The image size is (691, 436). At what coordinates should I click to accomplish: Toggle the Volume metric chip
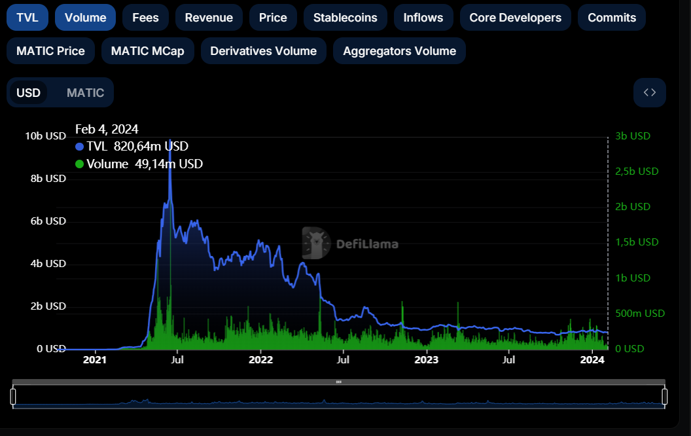[85, 18]
